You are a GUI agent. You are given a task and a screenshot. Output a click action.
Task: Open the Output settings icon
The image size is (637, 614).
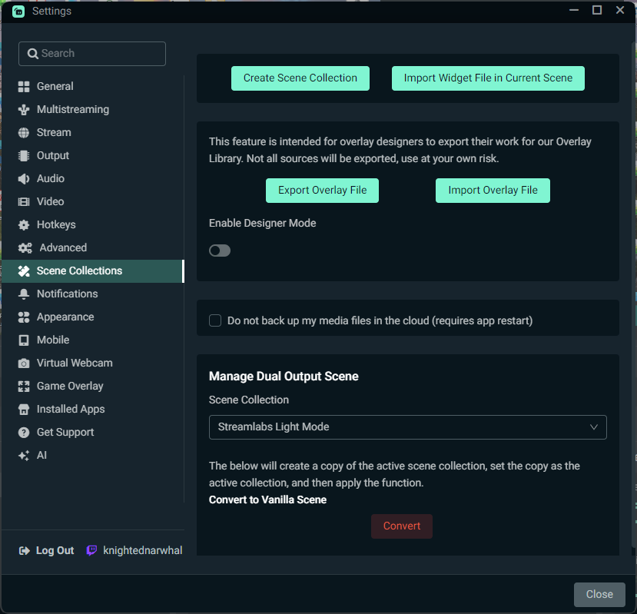coord(25,155)
